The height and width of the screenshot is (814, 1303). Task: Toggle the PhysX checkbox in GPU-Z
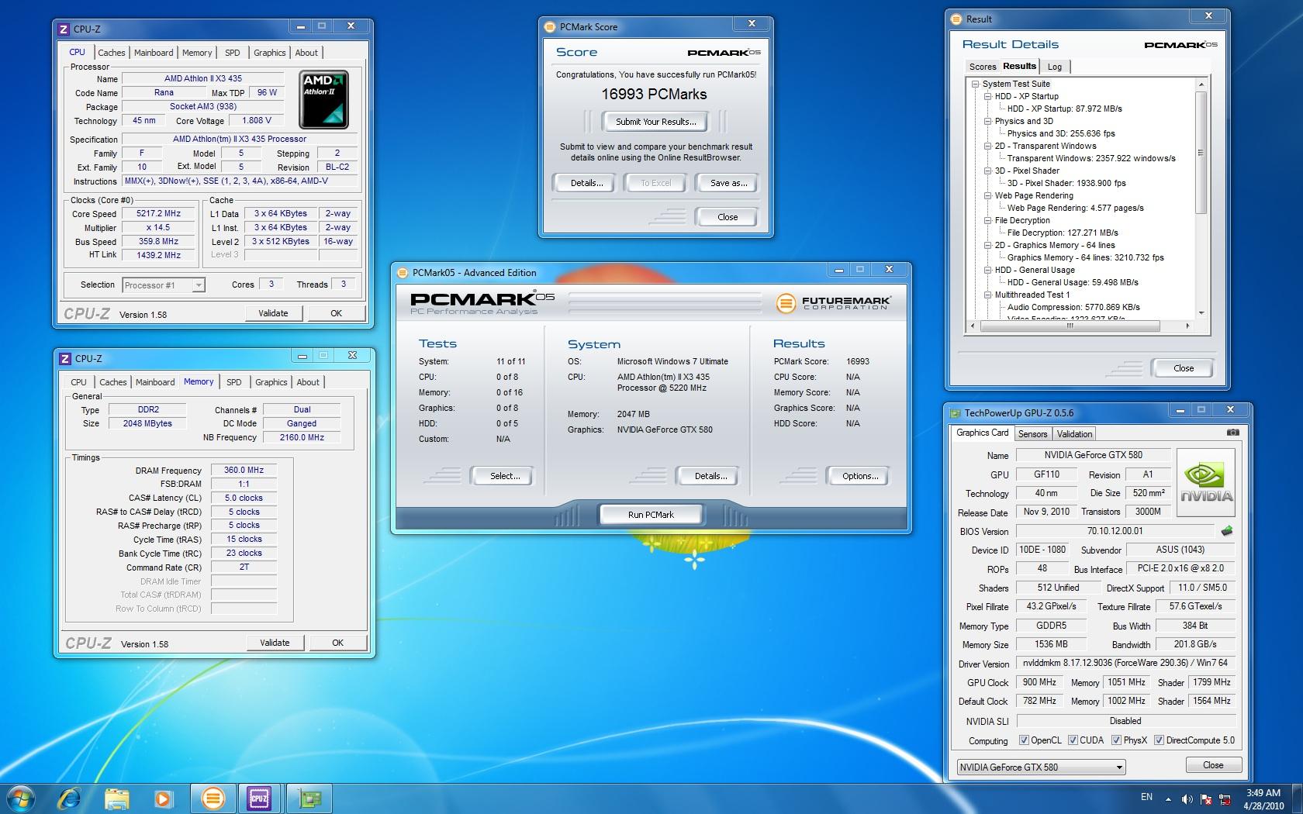pos(1116,740)
